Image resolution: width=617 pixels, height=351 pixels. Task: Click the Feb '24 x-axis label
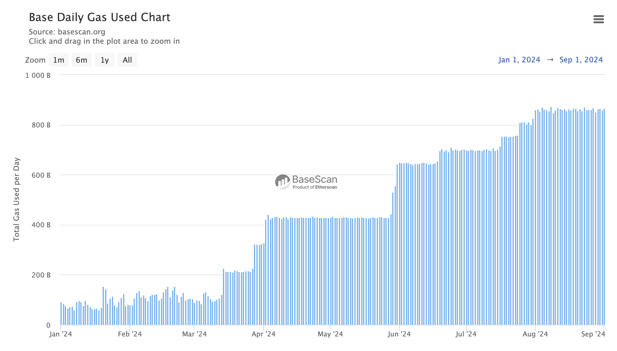(x=130, y=334)
